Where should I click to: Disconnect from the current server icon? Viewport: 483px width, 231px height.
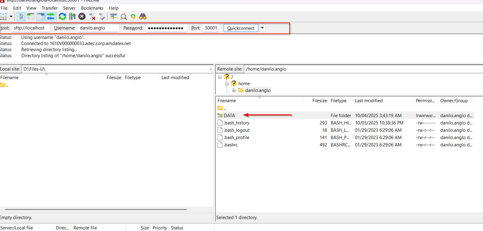92,16
